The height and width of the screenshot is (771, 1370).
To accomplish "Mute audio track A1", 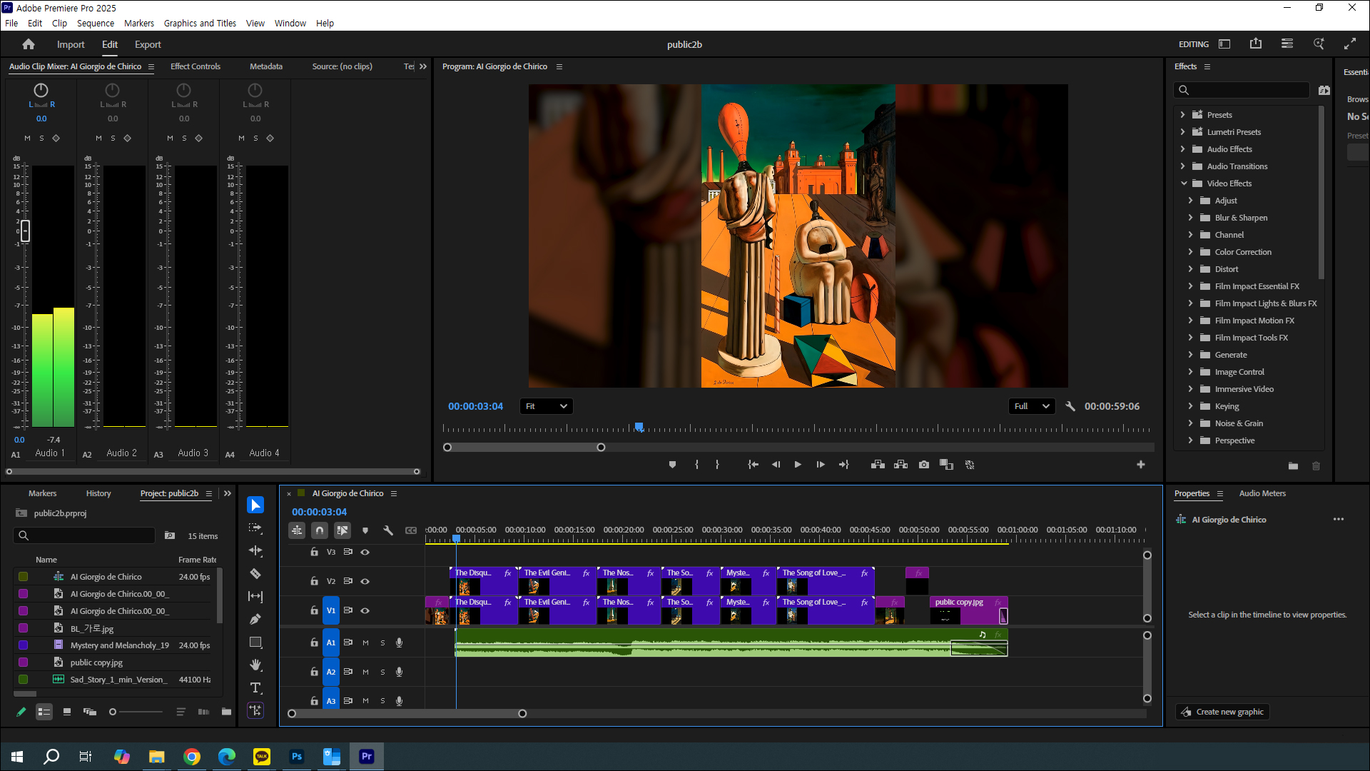I will (365, 642).
